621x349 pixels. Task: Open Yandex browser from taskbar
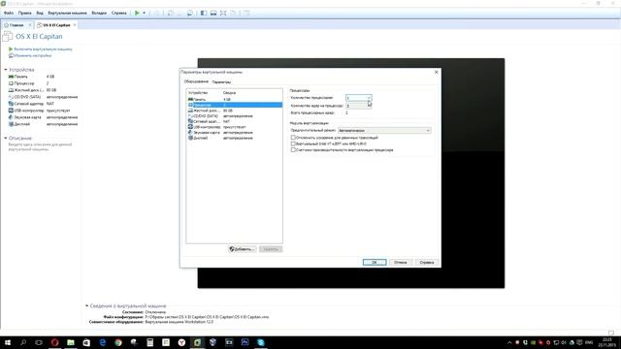point(181,342)
